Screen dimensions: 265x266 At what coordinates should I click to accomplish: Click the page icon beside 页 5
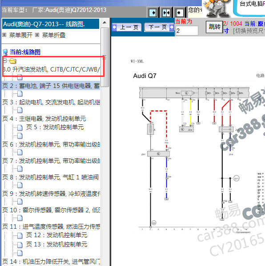[20, 127]
